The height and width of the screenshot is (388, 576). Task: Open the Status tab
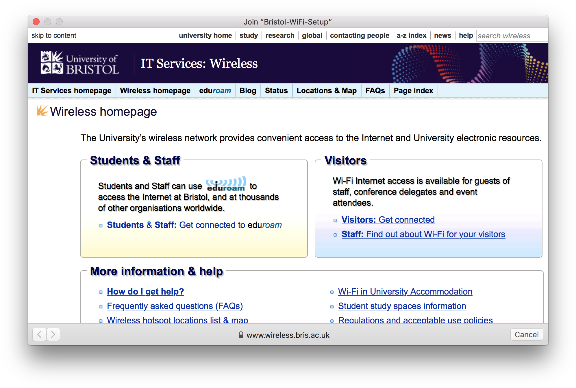276,90
